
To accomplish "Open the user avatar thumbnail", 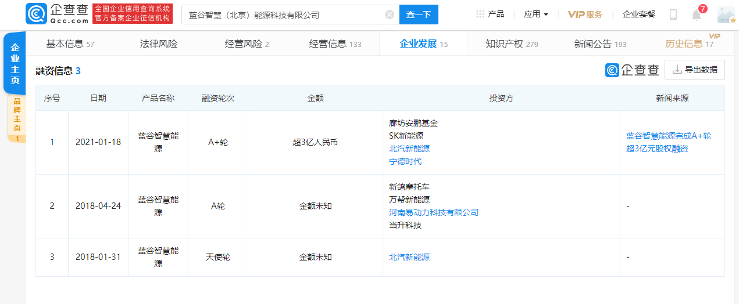I will click(x=726, y=15).
